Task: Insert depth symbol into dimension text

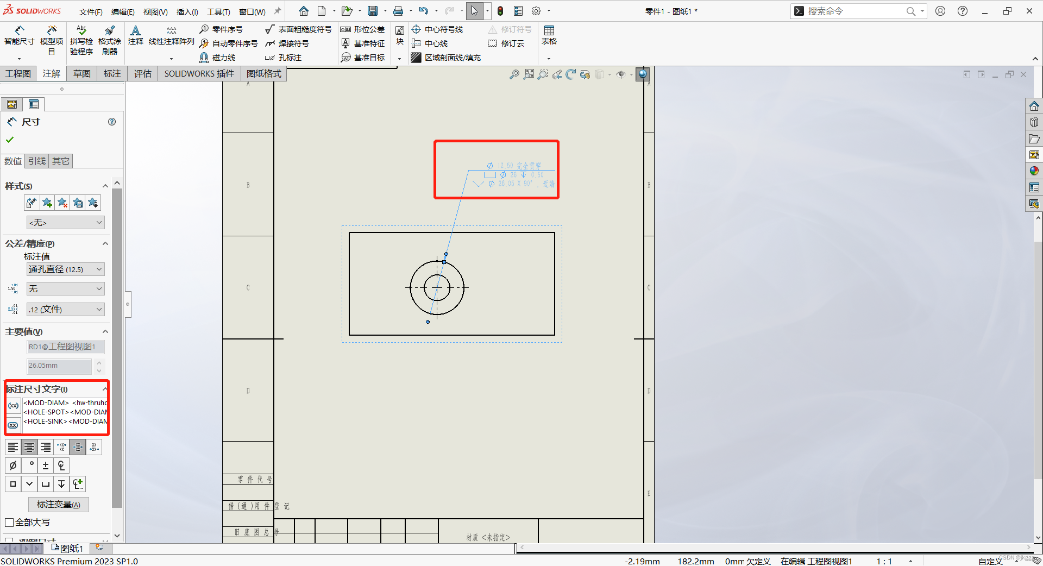Action: point(61,483)
